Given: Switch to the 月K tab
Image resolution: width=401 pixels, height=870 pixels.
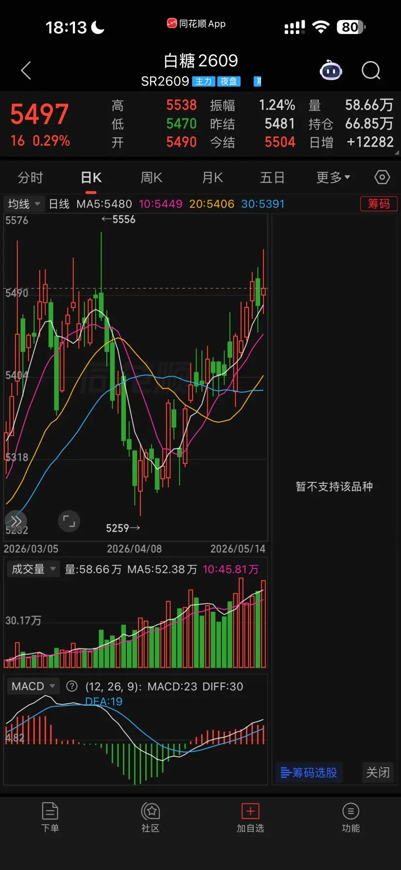Looking at the screenshot, I should point(213,178).
